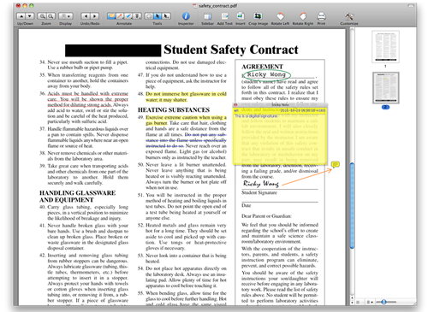Click the 'HANDLING GLASSWARE AND EQUIPMENT' heading
This screenshot has height=312, width=428.
coord(77,197)
